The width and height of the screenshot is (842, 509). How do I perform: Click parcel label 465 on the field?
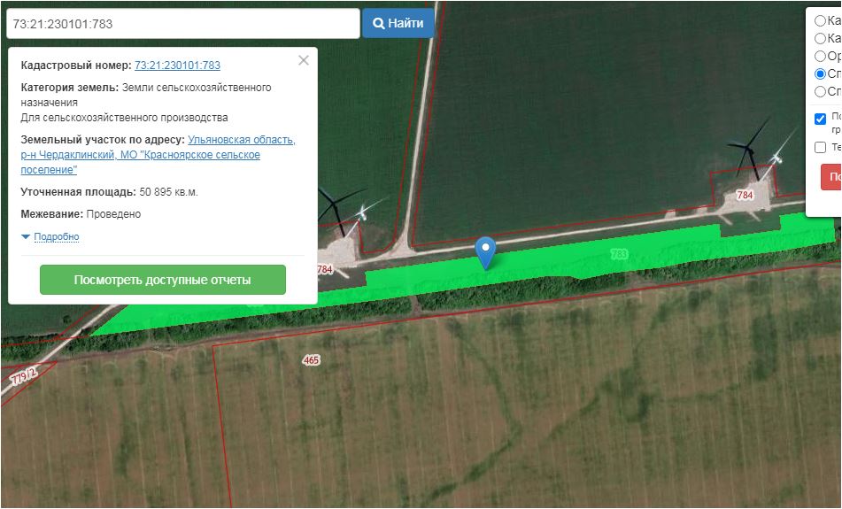pyautogui.click(x=310, y=360)
